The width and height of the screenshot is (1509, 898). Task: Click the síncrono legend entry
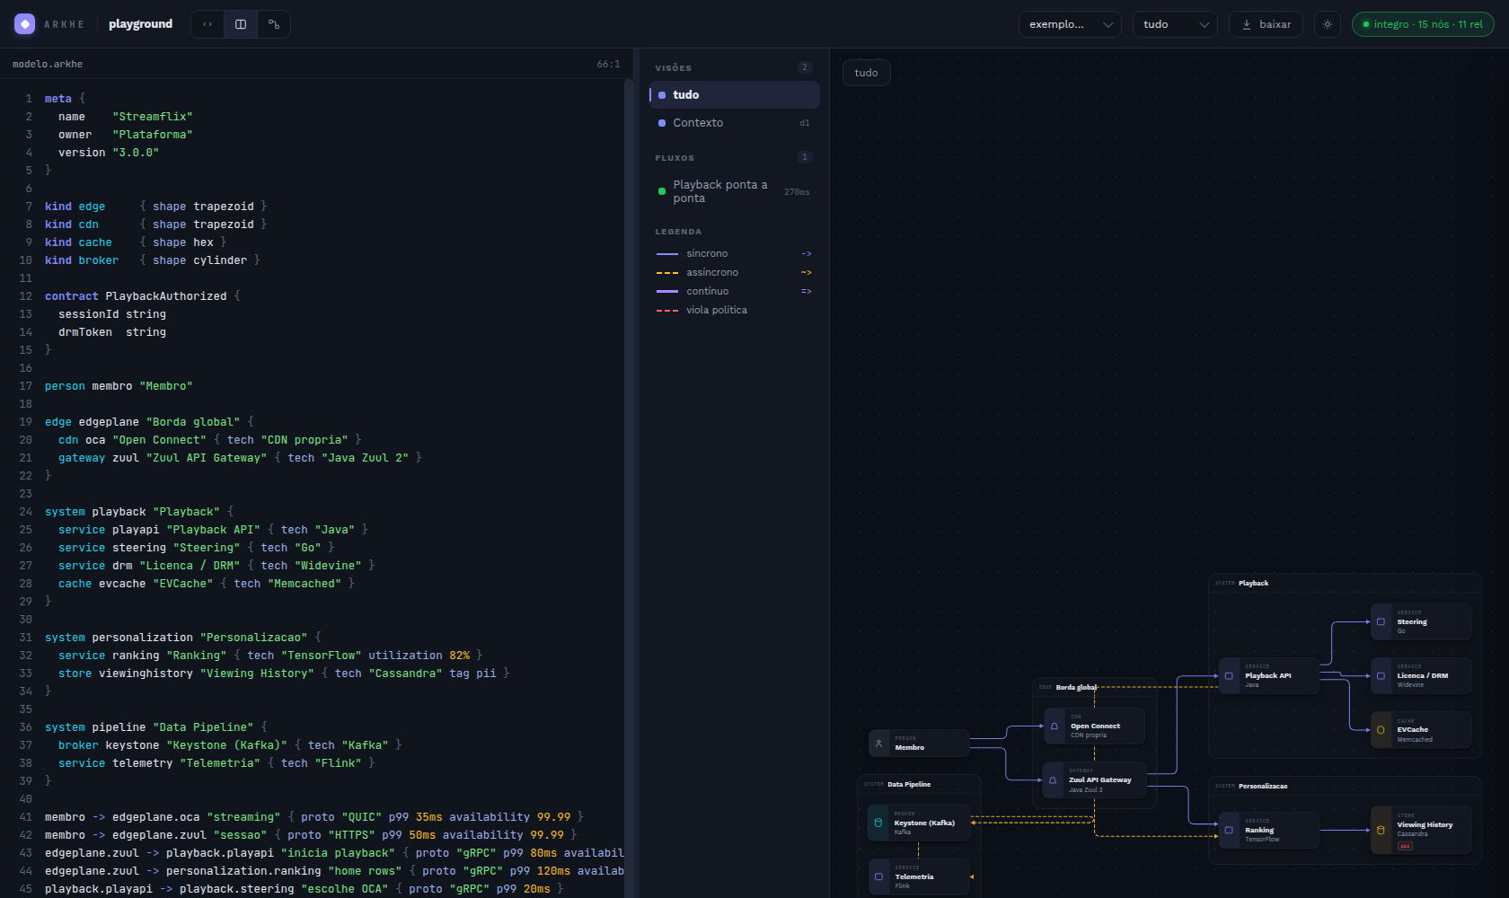(734, 254)
